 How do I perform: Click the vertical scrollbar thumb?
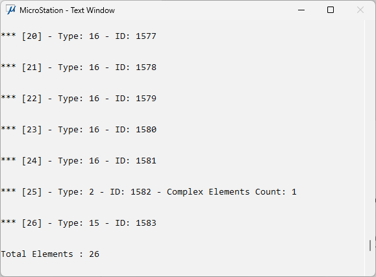[370, 246]
